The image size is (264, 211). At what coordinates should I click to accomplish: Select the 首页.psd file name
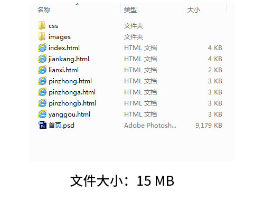pos(61,126)
